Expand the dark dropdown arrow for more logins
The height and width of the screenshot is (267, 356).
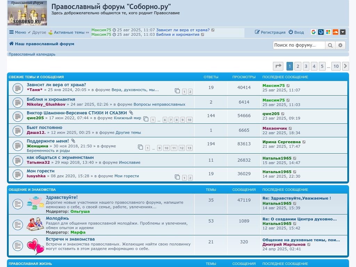(x=343, y=32)
